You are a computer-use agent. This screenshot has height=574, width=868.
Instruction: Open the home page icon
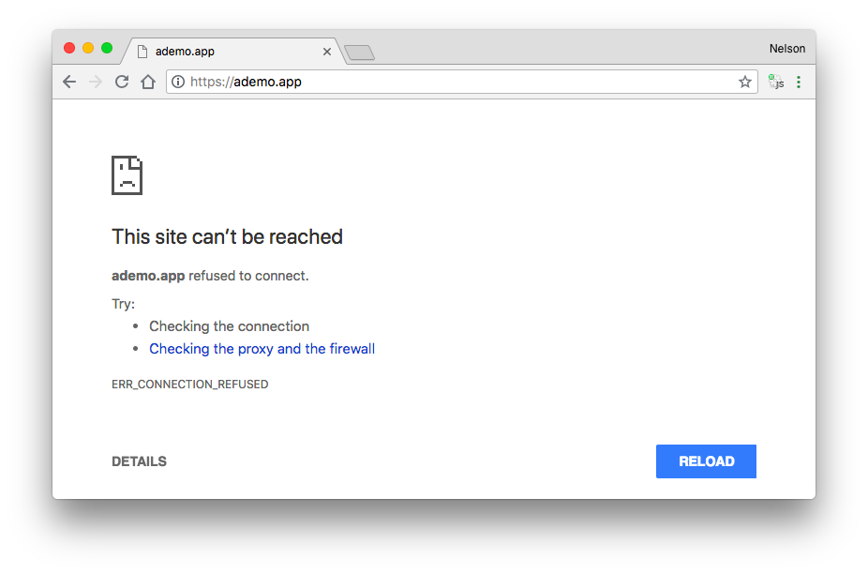tap(147, 82)
